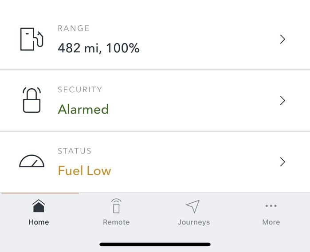Open the More tab label
This screenshot has width=310, height=252.
[x=271, y=222]
